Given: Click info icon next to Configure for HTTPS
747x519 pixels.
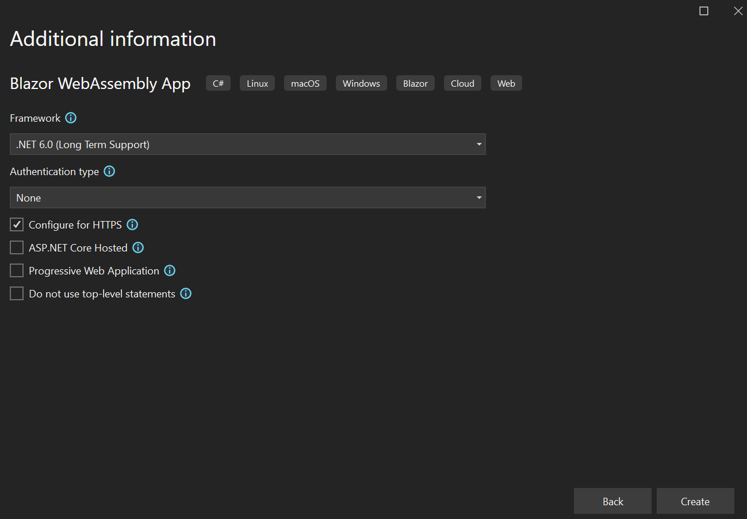Looking at the screenshot, I should [x=132, y=224].
